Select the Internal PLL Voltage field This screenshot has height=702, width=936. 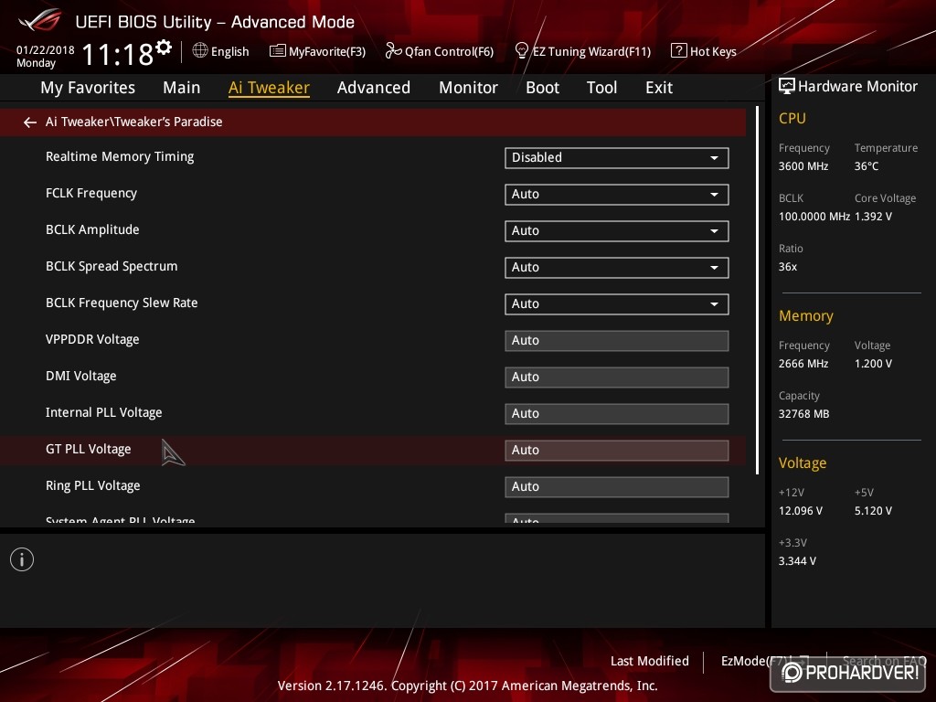[617, 413]
